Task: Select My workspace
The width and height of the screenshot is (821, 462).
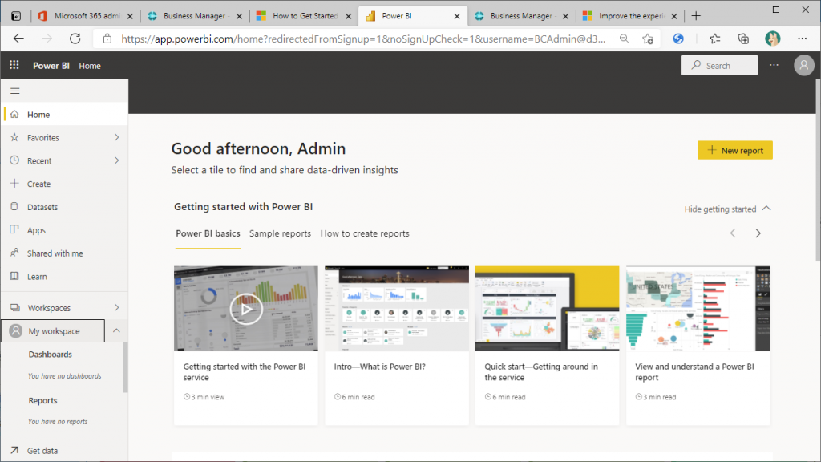Action: click(x=53, y=331)
